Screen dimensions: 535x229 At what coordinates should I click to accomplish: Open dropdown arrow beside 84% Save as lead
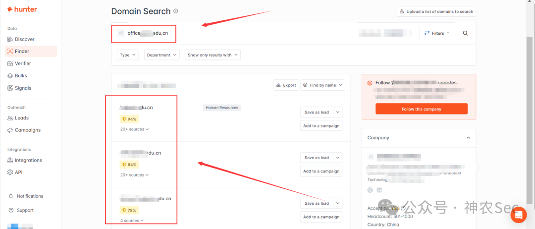[338, 158]
